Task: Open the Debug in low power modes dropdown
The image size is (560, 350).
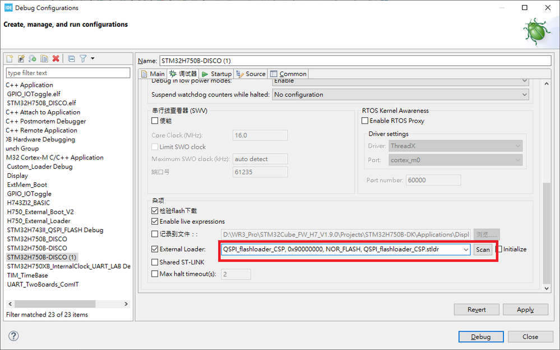Action: 400,82
